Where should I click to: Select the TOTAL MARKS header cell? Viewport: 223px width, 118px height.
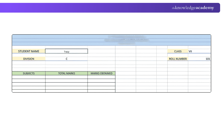click(x=66, y=73)
